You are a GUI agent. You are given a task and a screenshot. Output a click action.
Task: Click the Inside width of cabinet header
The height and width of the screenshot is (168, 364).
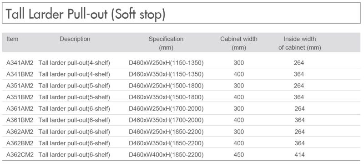300,43
